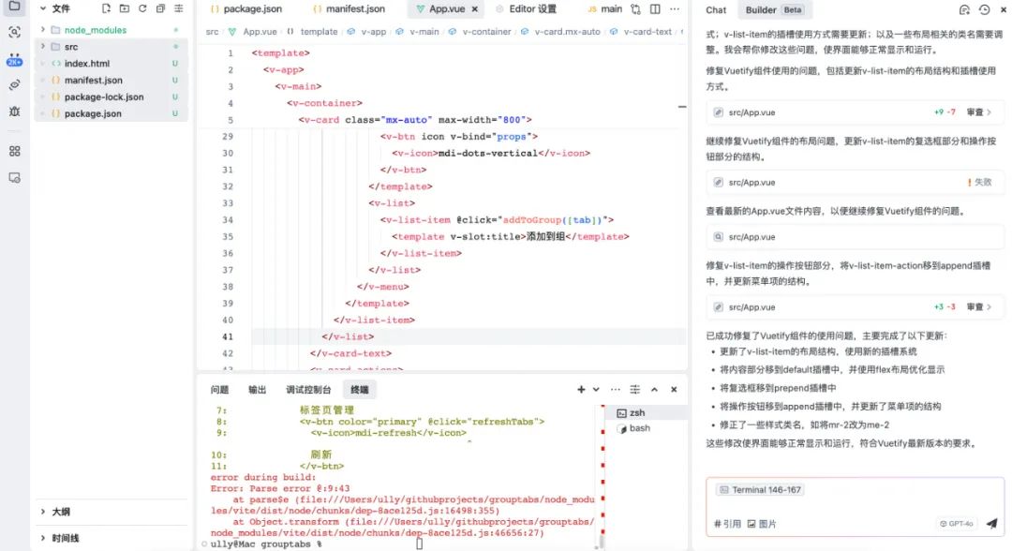Open the 2K+ source control badge icon
The width and height of the screenshot is (1012, 551).
[14, 59]
